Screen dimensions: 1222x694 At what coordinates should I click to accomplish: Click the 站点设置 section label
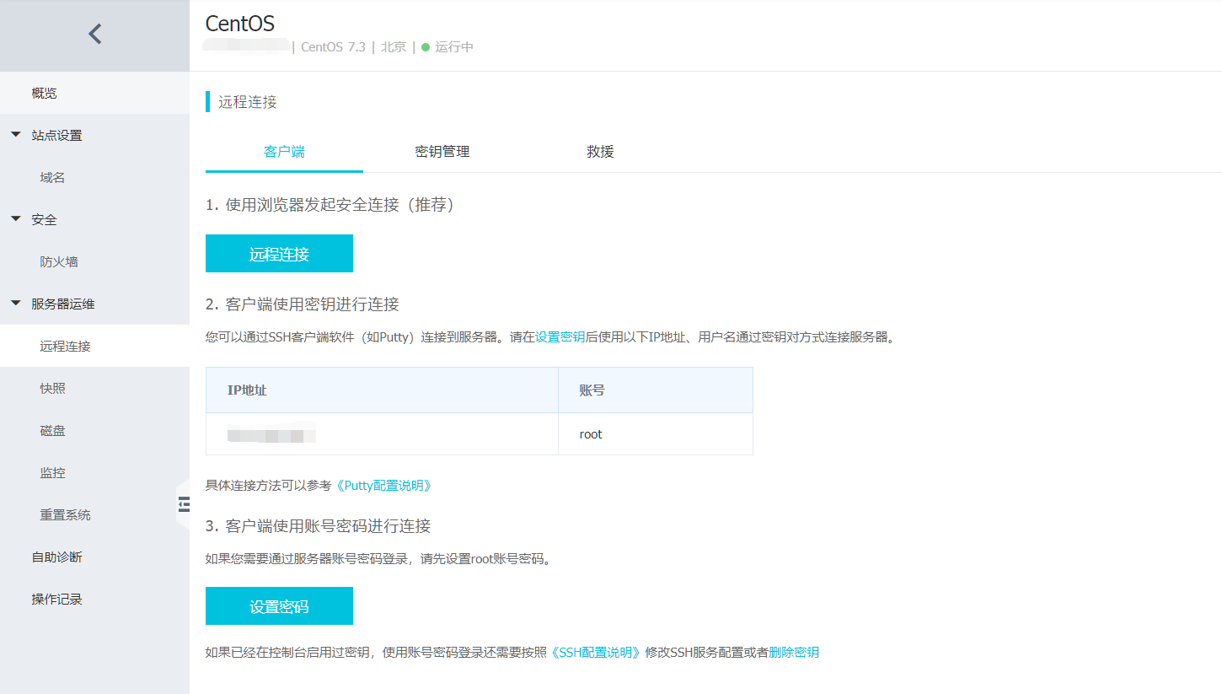point(56,135)
